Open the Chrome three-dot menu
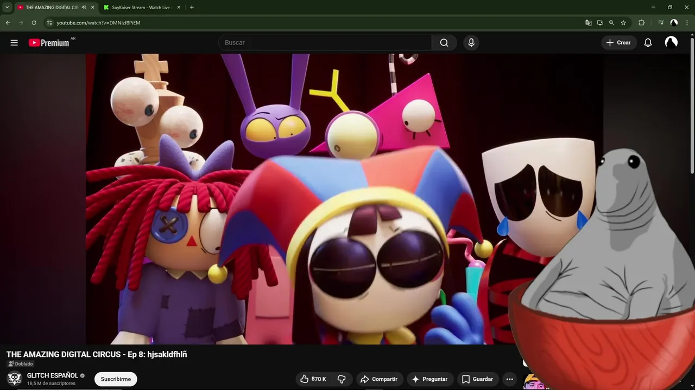 click(687, 23)
